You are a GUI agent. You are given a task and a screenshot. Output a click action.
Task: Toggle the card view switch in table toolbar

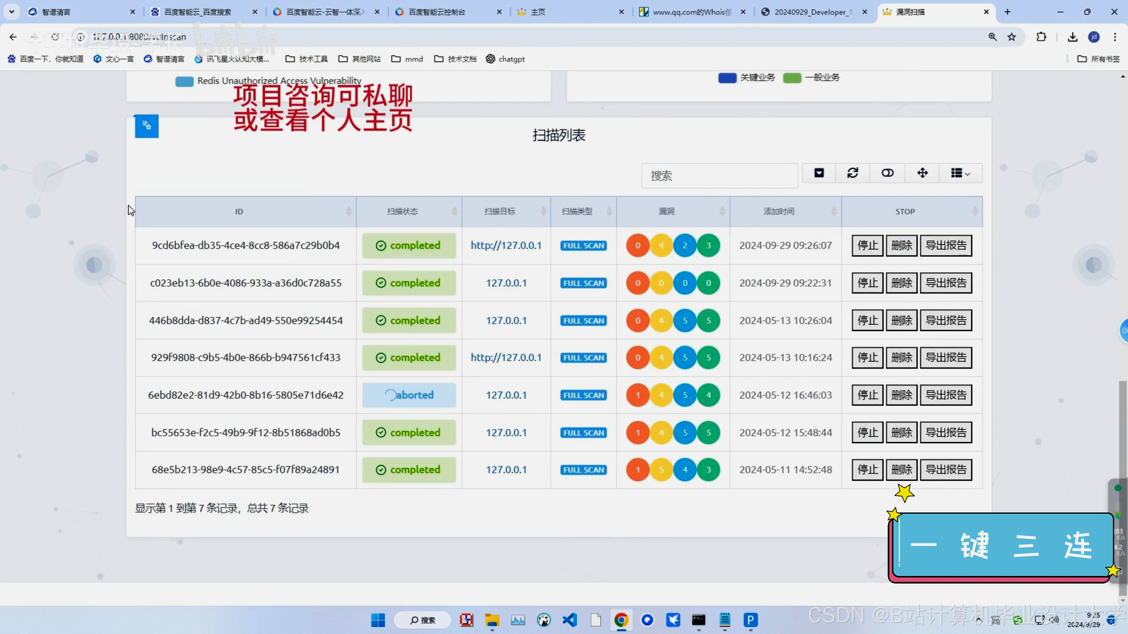click(x=887, y=173)
